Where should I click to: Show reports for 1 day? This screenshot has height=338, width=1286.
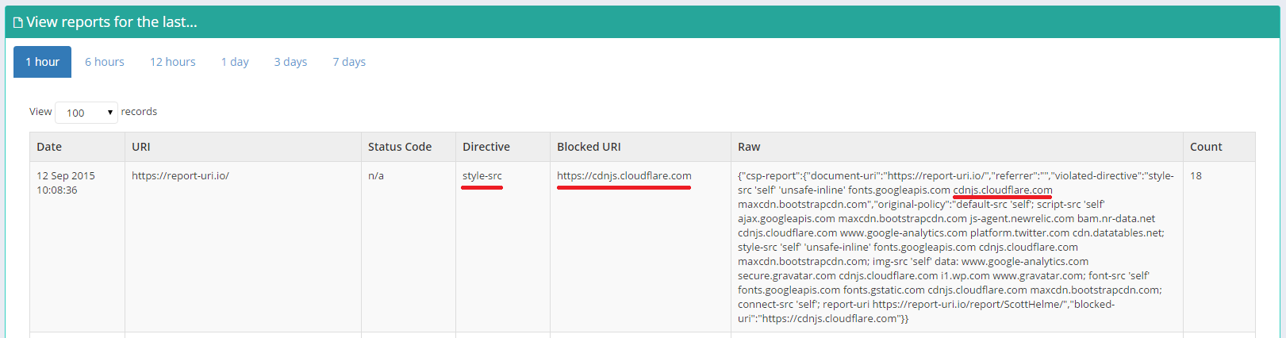click(235, 62)
